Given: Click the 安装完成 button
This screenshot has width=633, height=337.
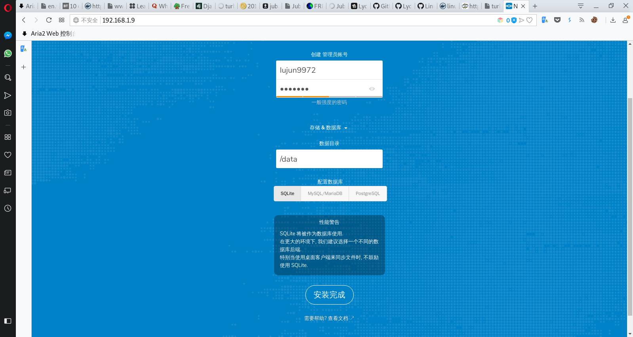Looking at the screenshot, I should (x=330, y=295).
